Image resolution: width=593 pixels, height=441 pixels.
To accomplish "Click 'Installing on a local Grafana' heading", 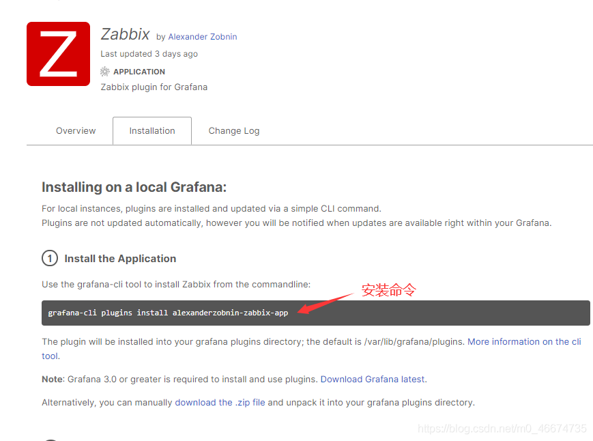I will pyautogui.click(x=134, y=187).
